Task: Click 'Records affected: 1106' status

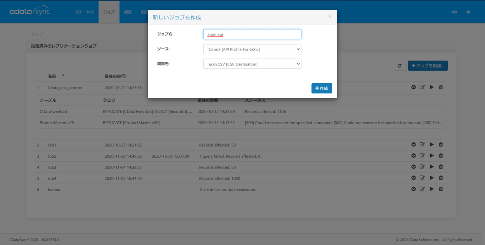Action: 265,111
